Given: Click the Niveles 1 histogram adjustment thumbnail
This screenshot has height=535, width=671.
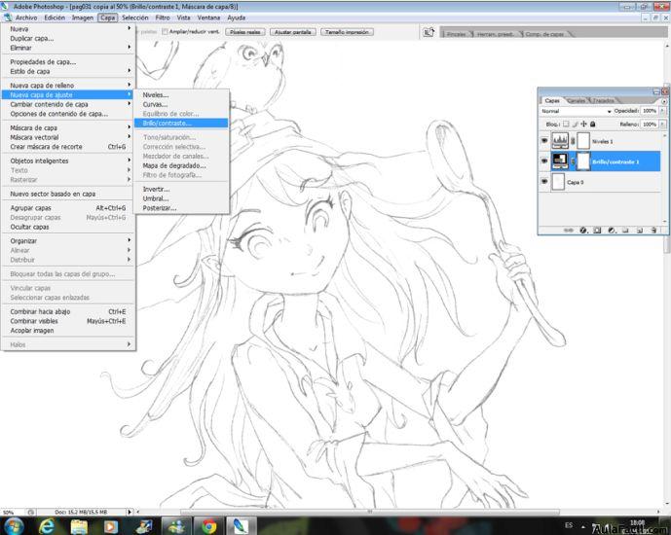Looking at the screenshot, I should (560, 141).
